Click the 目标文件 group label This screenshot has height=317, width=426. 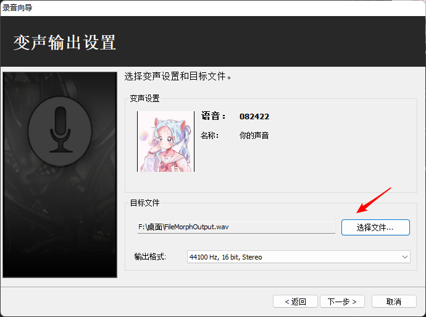[x=145, y=203]
